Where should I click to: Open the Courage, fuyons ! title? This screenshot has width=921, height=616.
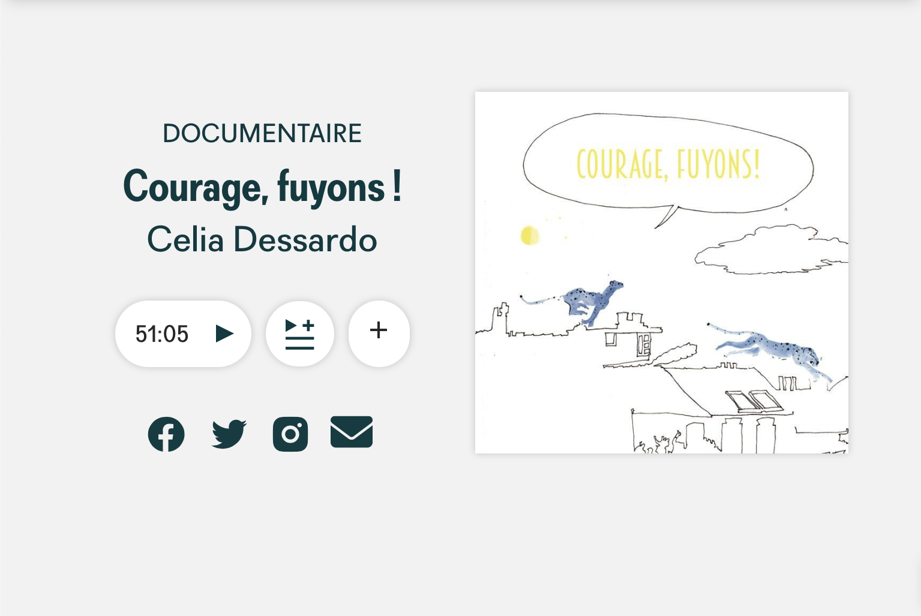pyautogui.click(x=262, y=187)
